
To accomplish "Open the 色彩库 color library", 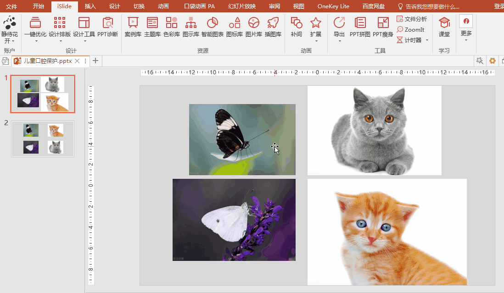I will pos(172,27).
